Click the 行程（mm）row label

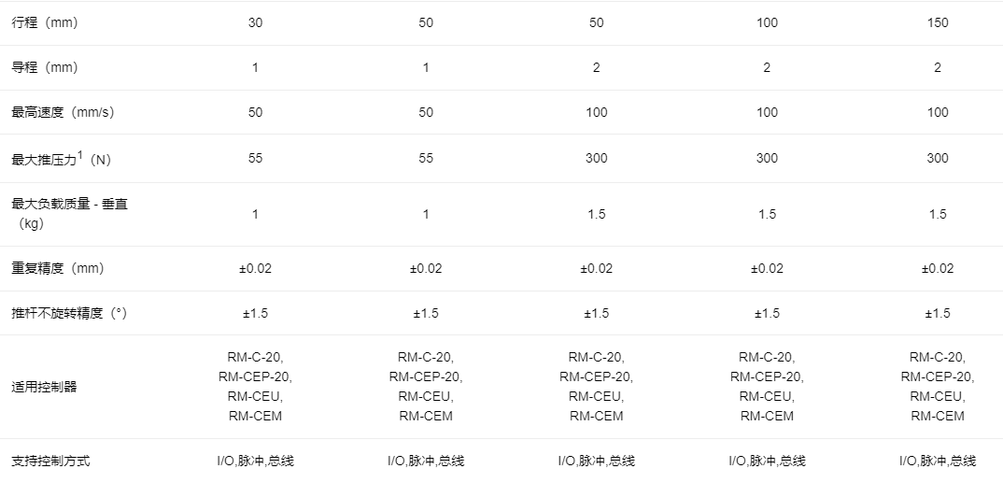[44, 22]
